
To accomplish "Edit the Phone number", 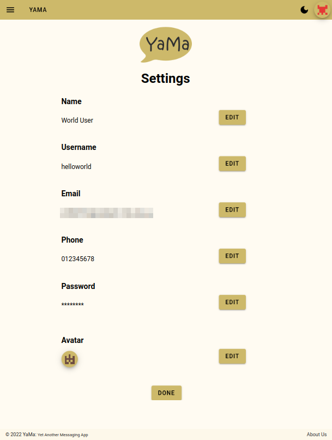I will pos(232,256).
